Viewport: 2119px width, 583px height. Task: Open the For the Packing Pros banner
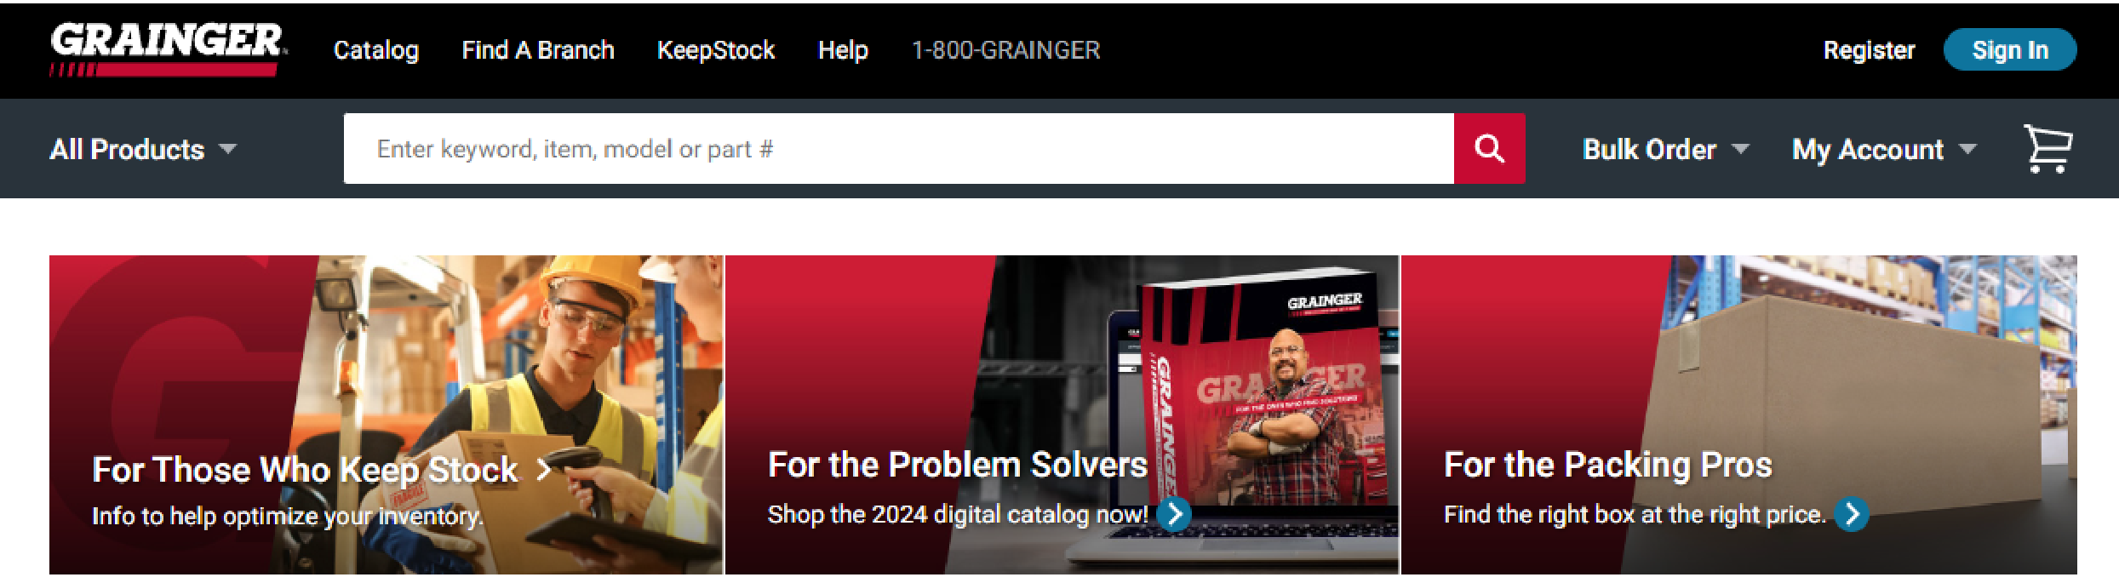1738,414
